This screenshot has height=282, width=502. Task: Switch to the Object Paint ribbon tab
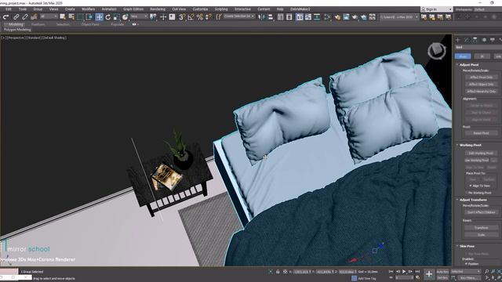click(90, 24)
